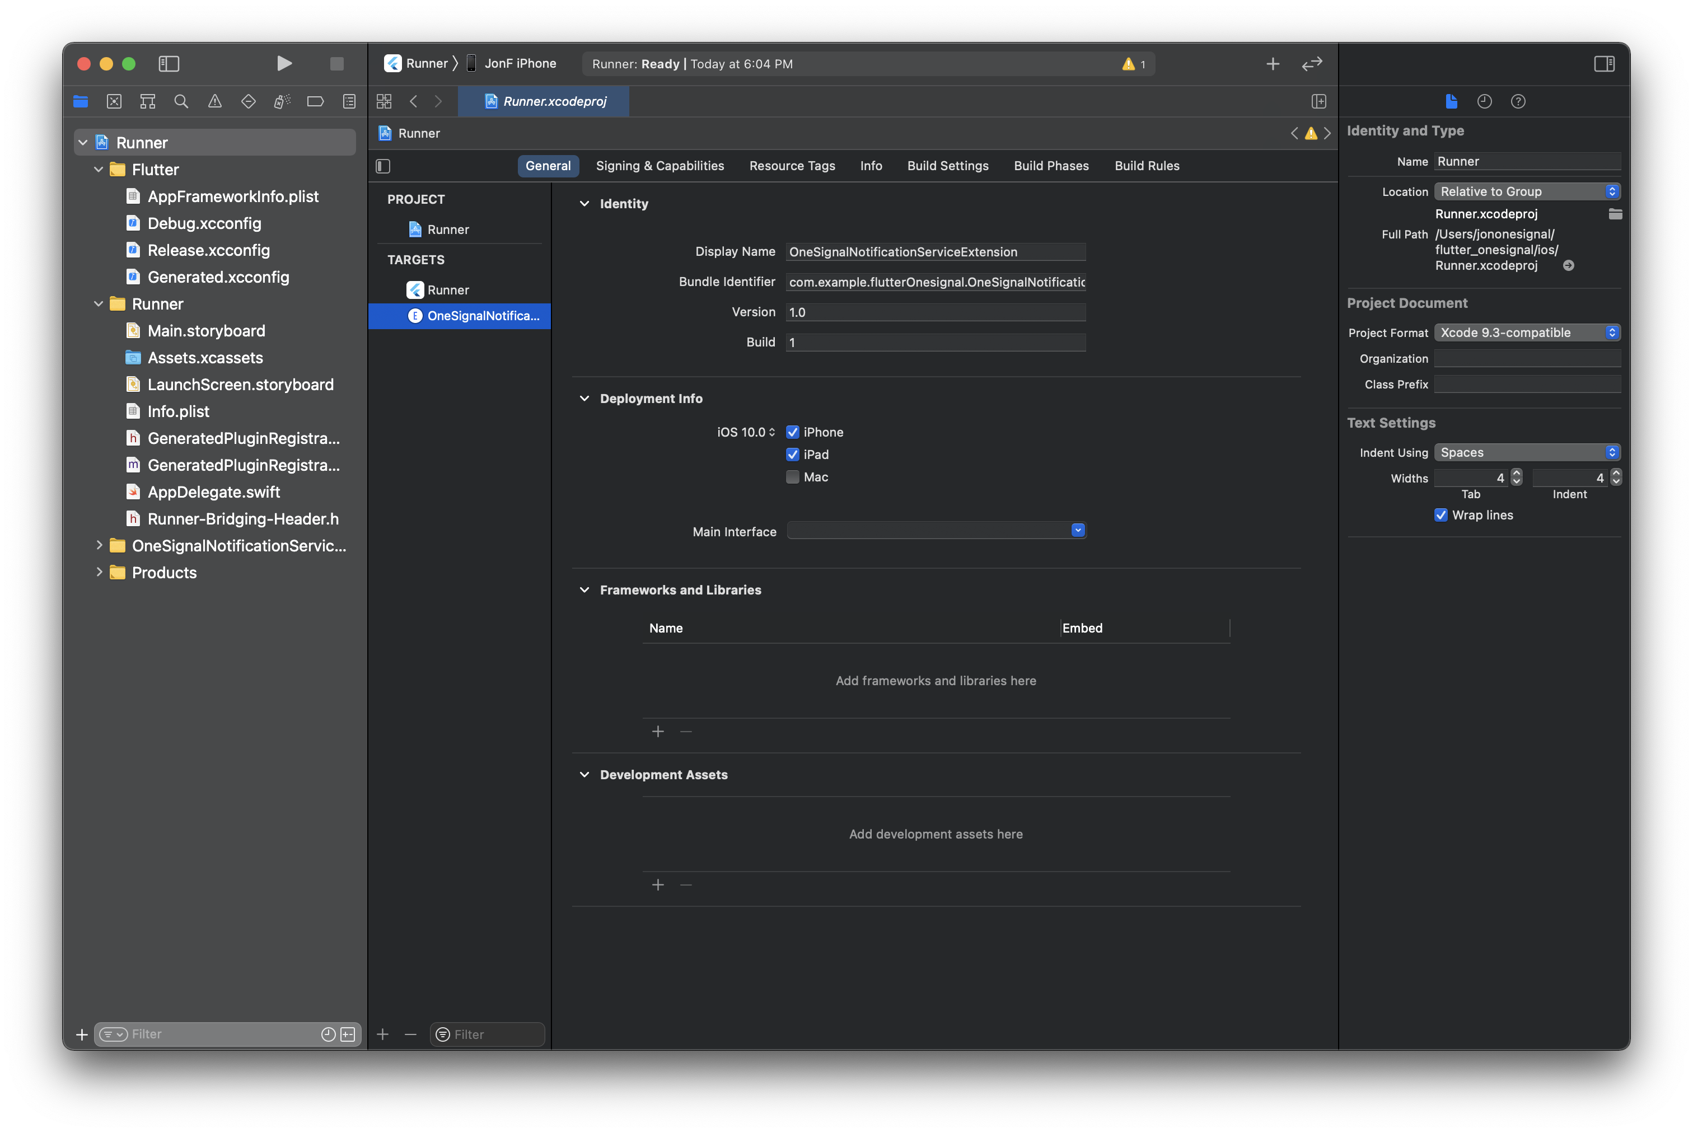Change the iOS 10.0 deployment target

(746, 432)
